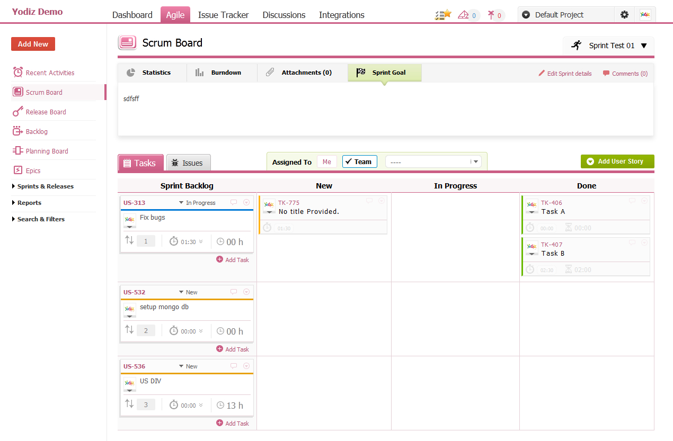Switch to Issue Tracker menu
673x441 pixels.
pos(223,15)
